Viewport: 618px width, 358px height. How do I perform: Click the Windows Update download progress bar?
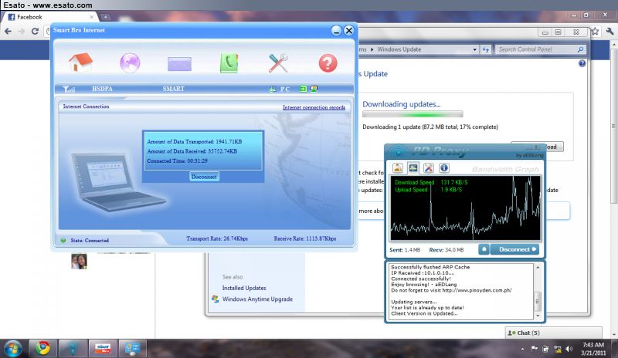click(x=413, y=115)
